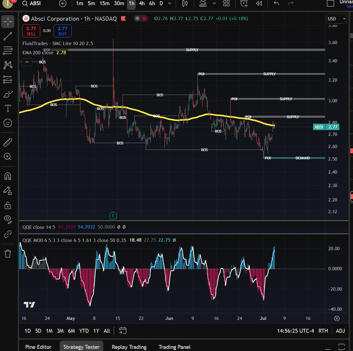Click the 2.77 BUY button
The height and width of the screenshot is (351, 353).
tap(62, 31)
